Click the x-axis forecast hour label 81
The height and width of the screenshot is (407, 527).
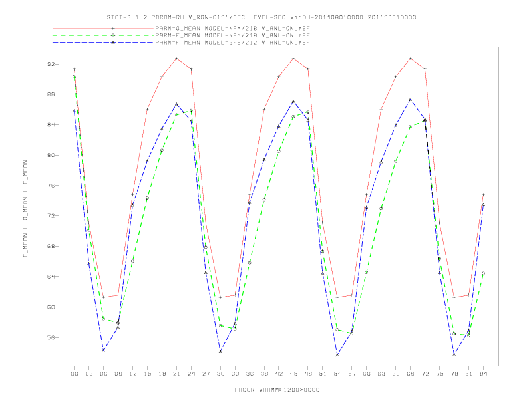[469, 374]
